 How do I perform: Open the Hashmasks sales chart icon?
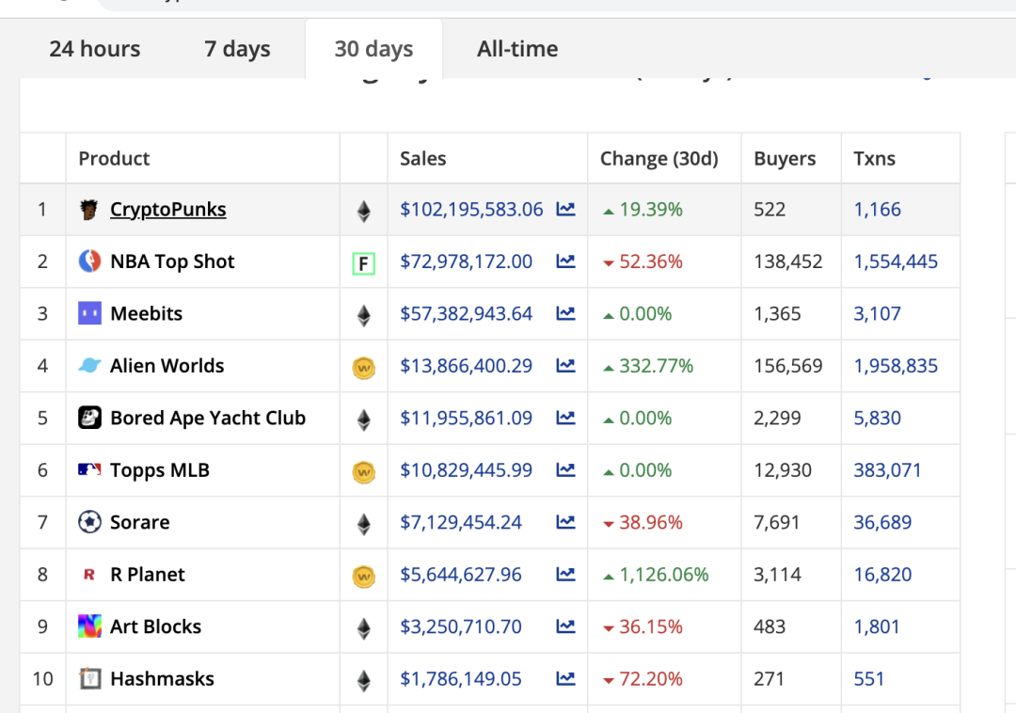[565, 679]
